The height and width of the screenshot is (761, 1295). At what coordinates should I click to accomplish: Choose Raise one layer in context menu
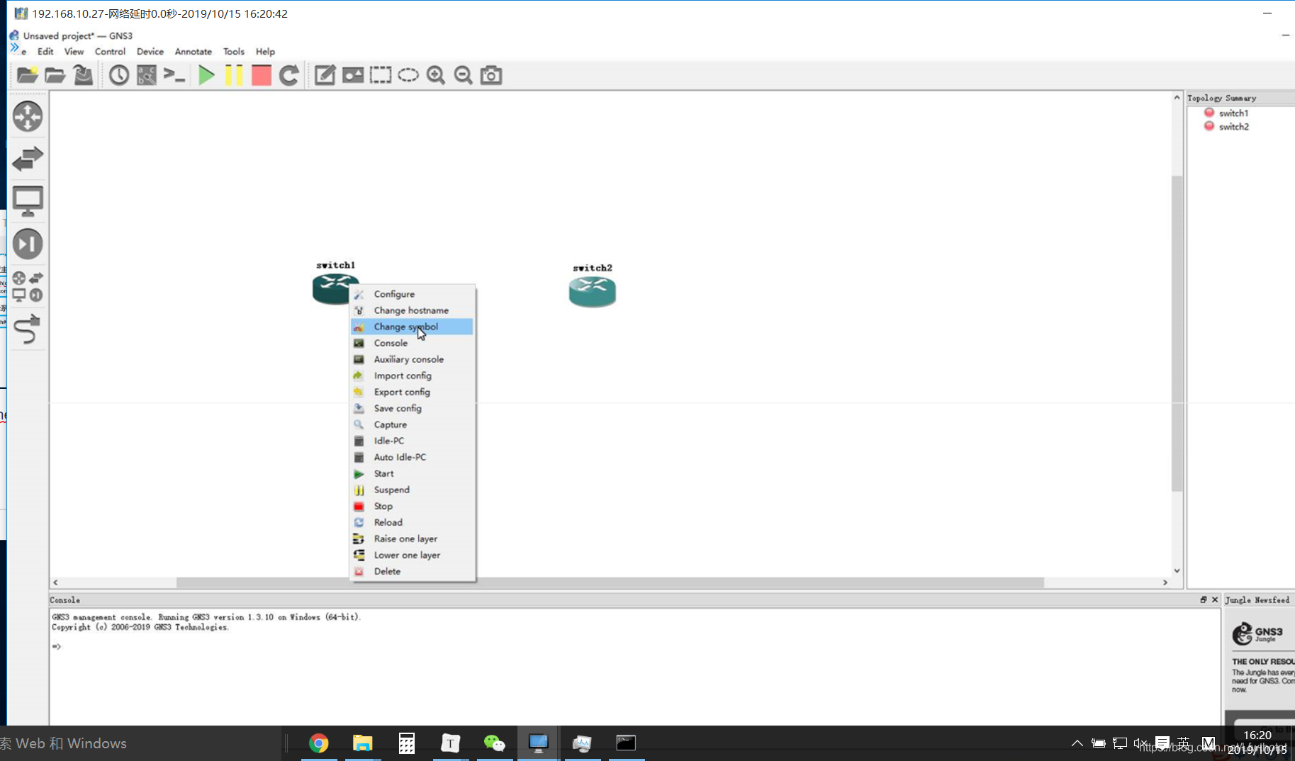pos(412,539)
